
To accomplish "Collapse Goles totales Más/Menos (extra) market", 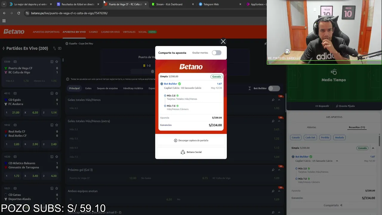I will pyautogui.click(x=279, y=121).
